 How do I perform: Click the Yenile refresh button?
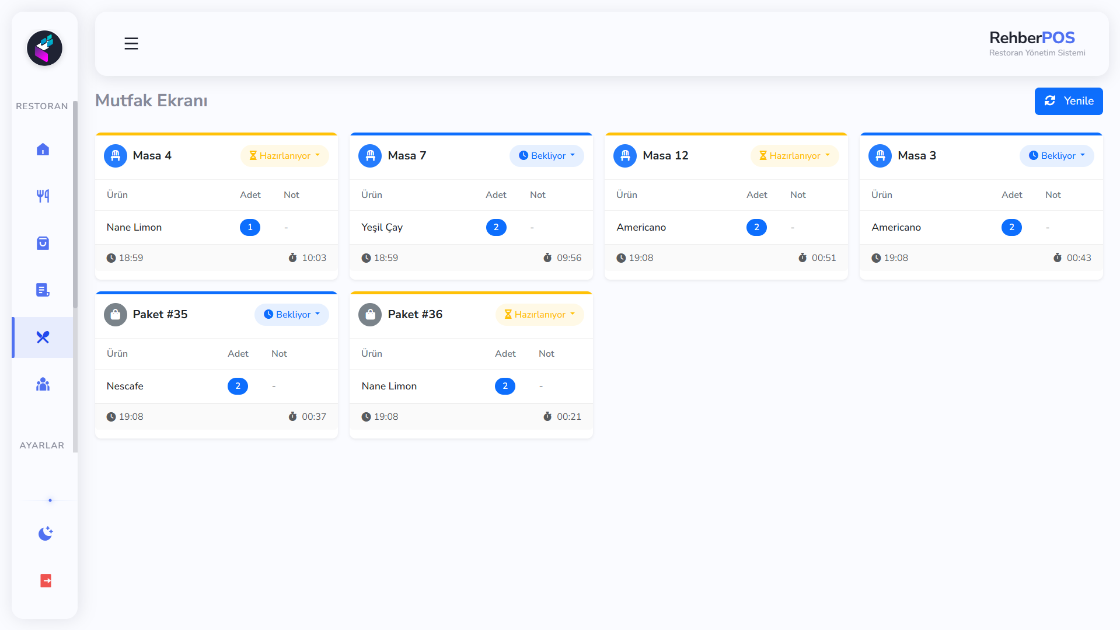coord(1068,101)
